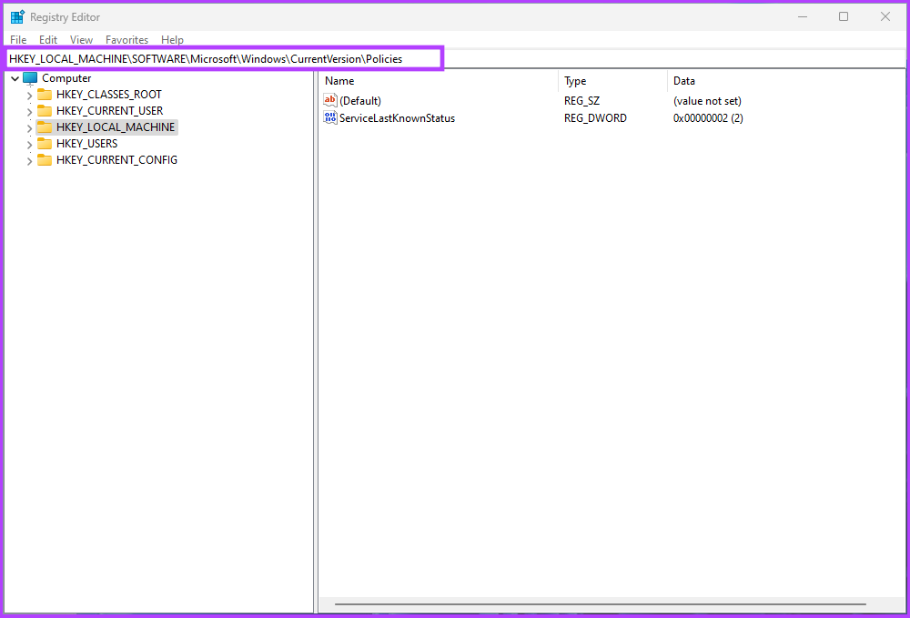Select the HKEY_LOCAL_MACHINE tree item
The image size is (910, 618).
[115, 127]
